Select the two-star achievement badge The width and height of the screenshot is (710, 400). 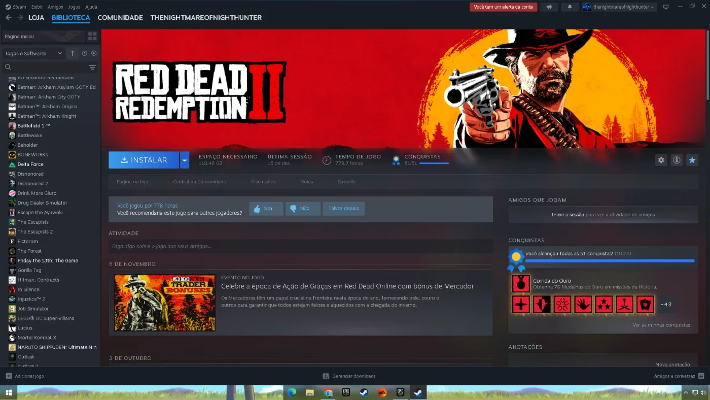(604, 305)
